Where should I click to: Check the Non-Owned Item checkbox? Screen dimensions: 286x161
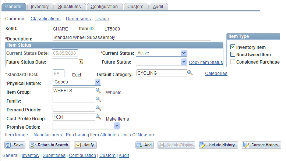pos(233,54)
